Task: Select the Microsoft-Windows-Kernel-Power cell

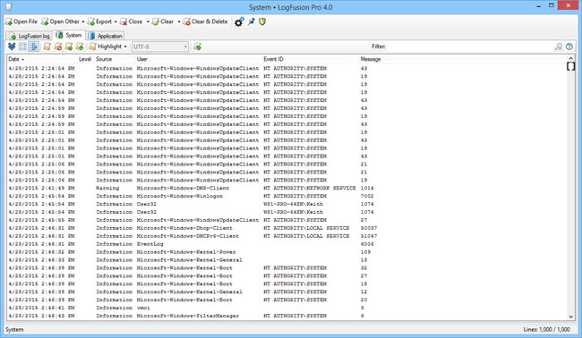Action: (186, 252)
